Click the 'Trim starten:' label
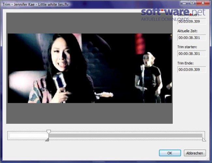Image resolution: width=212 pixels, height=163 pixels. (x=187, y=47)
